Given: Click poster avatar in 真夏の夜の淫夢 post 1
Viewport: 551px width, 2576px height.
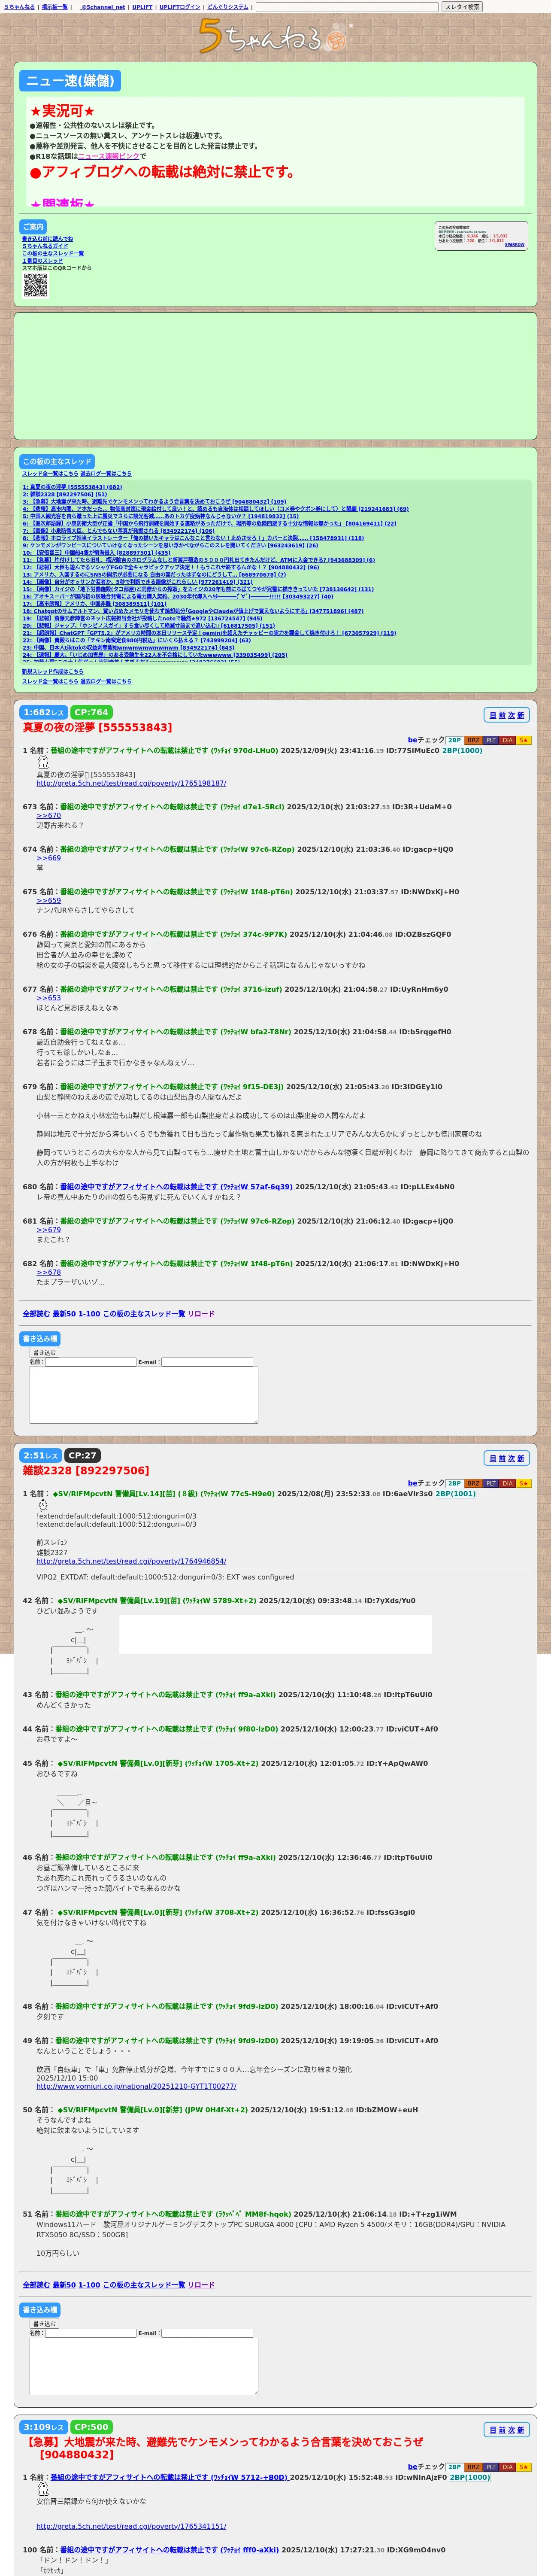Looking at the screenshot, I should [x=43, y=762].
